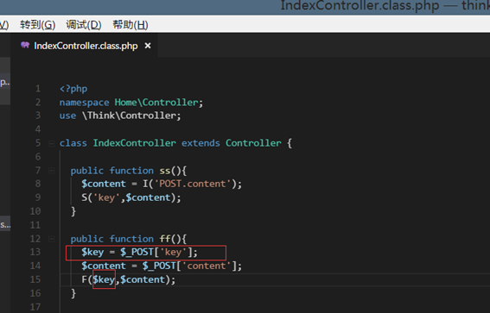Open the 调试(D) menu
The height and width of the screenshot is (313, 490).
pyautogui.click(x=84, y=25)
